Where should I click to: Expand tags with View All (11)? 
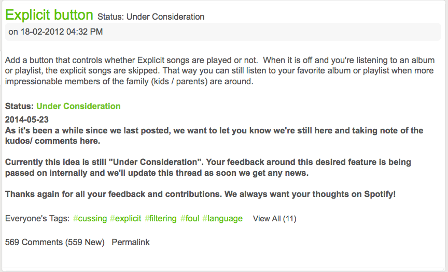pos(274,219)
